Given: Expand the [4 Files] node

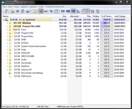Looking at the screenshot, I should (x=7, y=43).
